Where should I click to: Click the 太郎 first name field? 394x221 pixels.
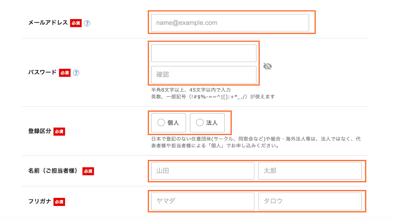(310, 171)
